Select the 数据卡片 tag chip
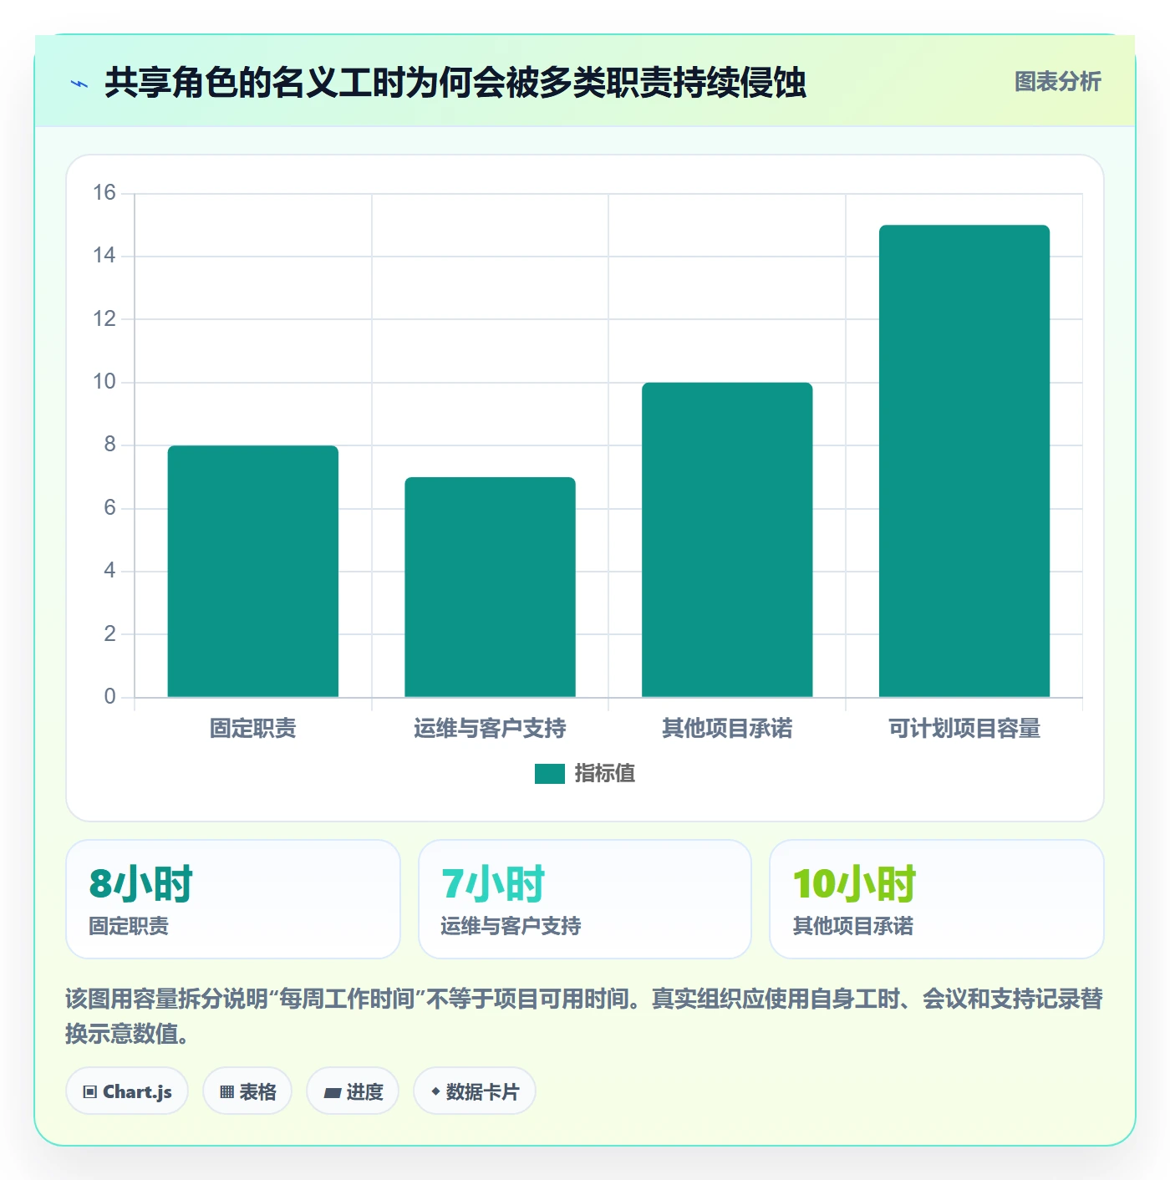This screenshot has height=1180, width=1170. (x=475, y=1091)
